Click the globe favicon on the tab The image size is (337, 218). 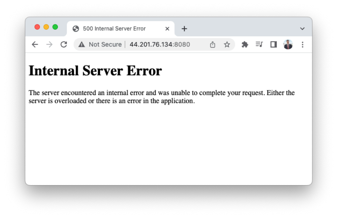click(x=76, y=29)
